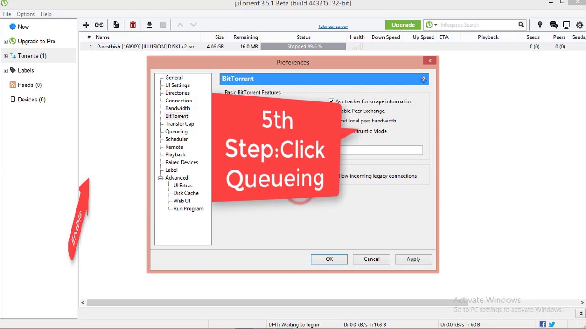Click the 4.06 GB size cell
The height and width of the screenshot is (329, 586).
tap(215, 47)
